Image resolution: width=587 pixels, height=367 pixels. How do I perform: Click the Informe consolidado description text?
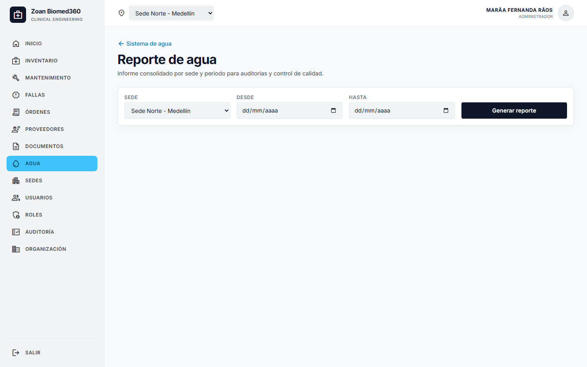pos(220,73)
